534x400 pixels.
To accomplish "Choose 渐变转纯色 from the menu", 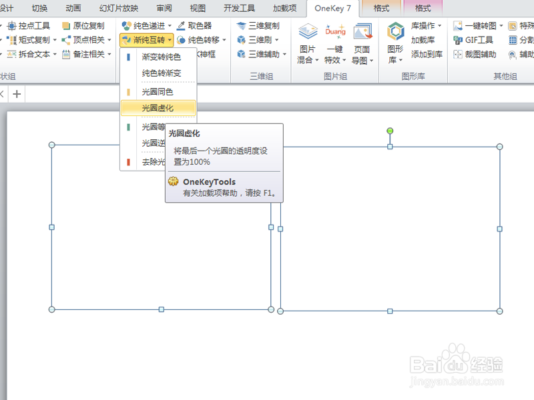I will (158, 57).
